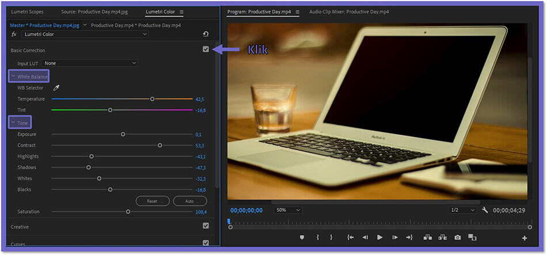Image resolution: width=547 pixels, height=255 pixels.
Task: Open the Audio Clip Mixer tab
Action: 349,12
